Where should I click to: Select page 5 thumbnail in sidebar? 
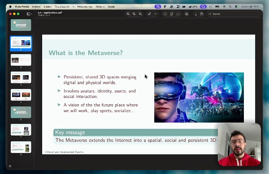point(21,95)
